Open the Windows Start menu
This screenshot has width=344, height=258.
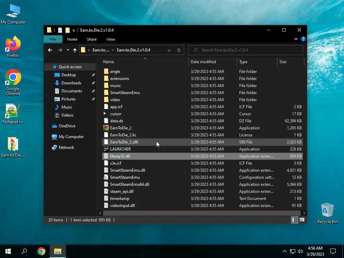click(x=8, y=251)
